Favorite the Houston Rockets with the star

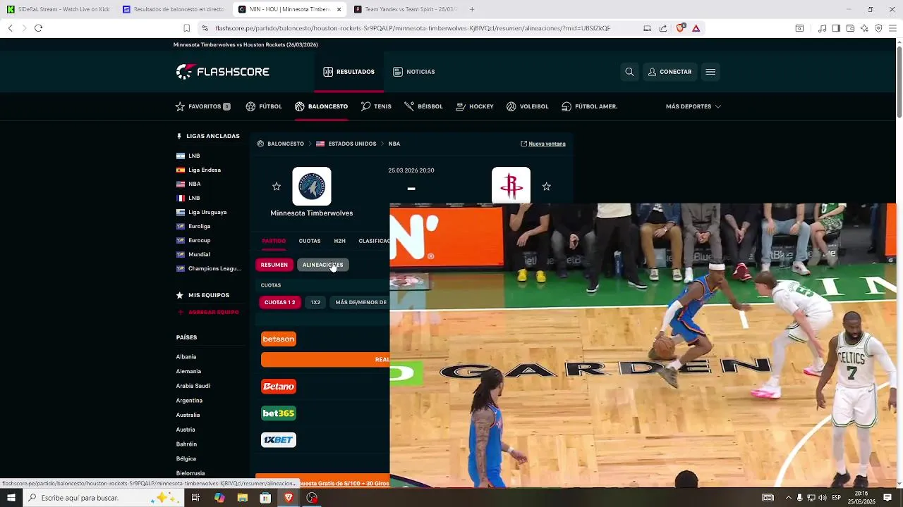tap(546, 187)
